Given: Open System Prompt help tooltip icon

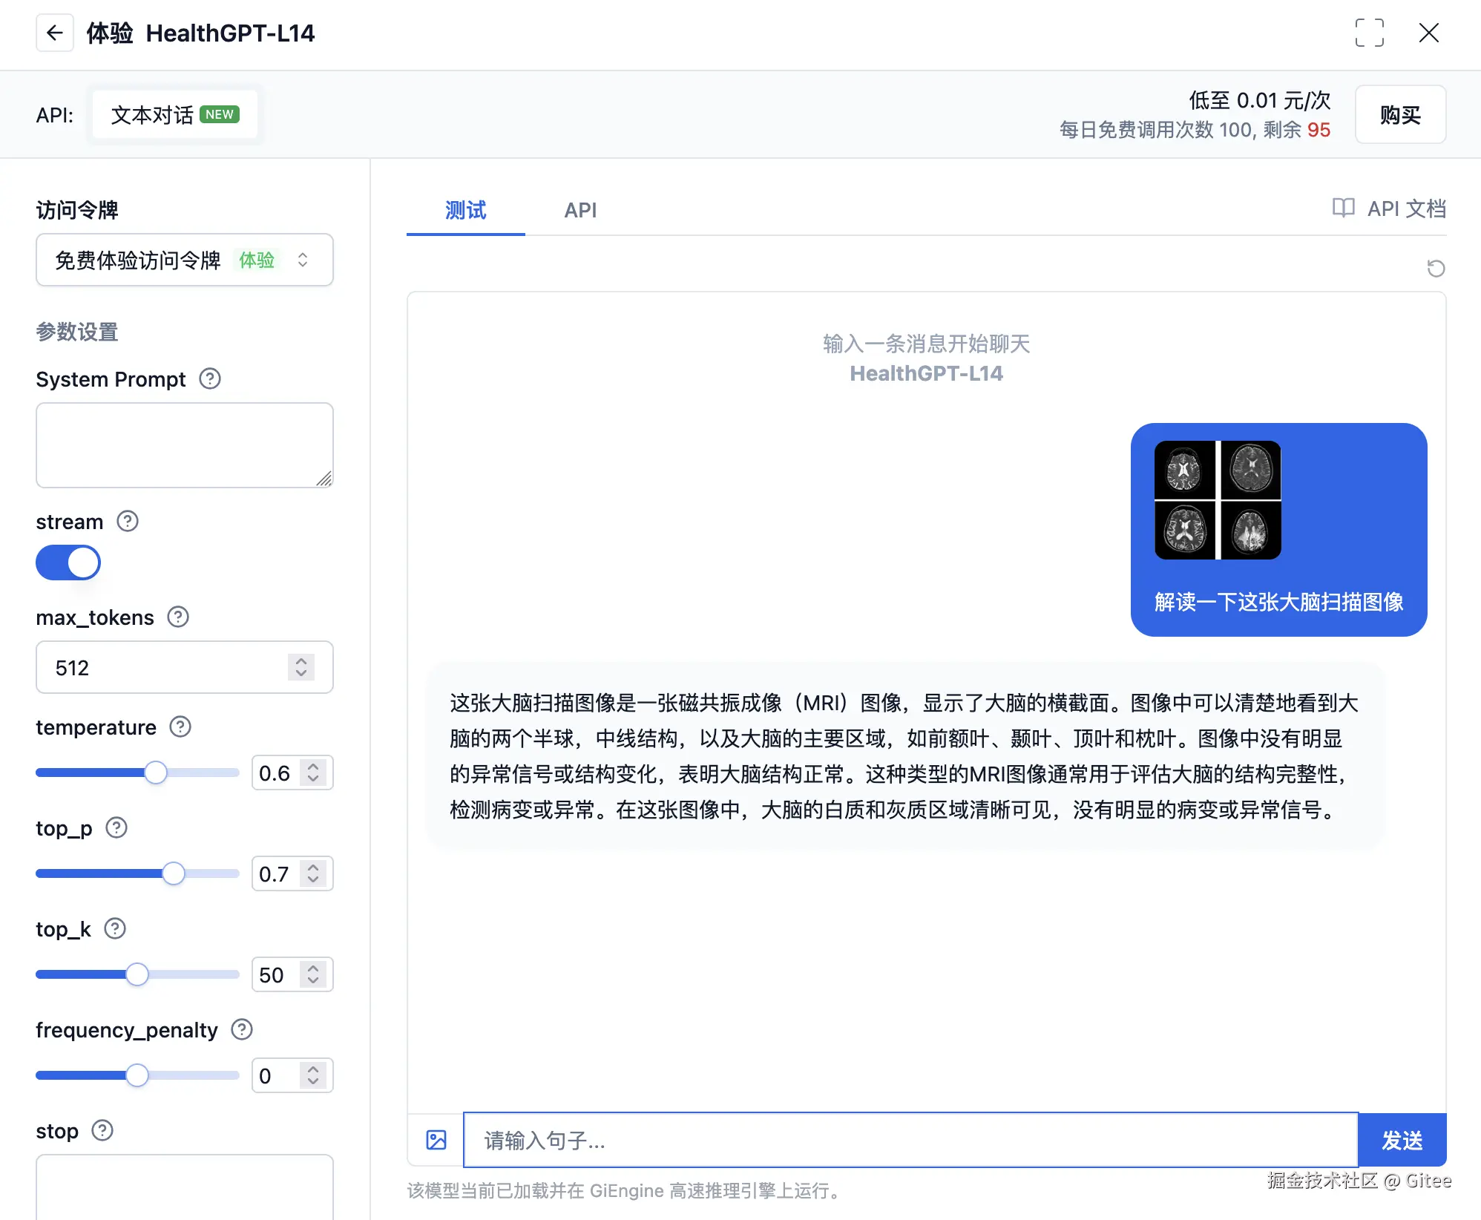Looking at the screenshot, I should point(210,379).
